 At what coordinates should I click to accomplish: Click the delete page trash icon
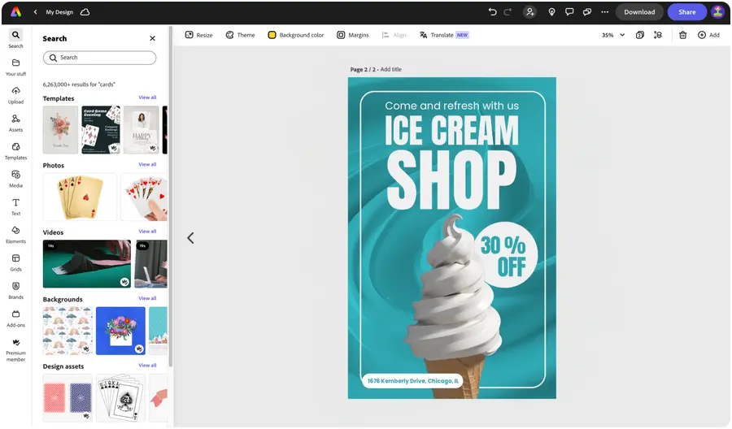(x=682, y=35)
